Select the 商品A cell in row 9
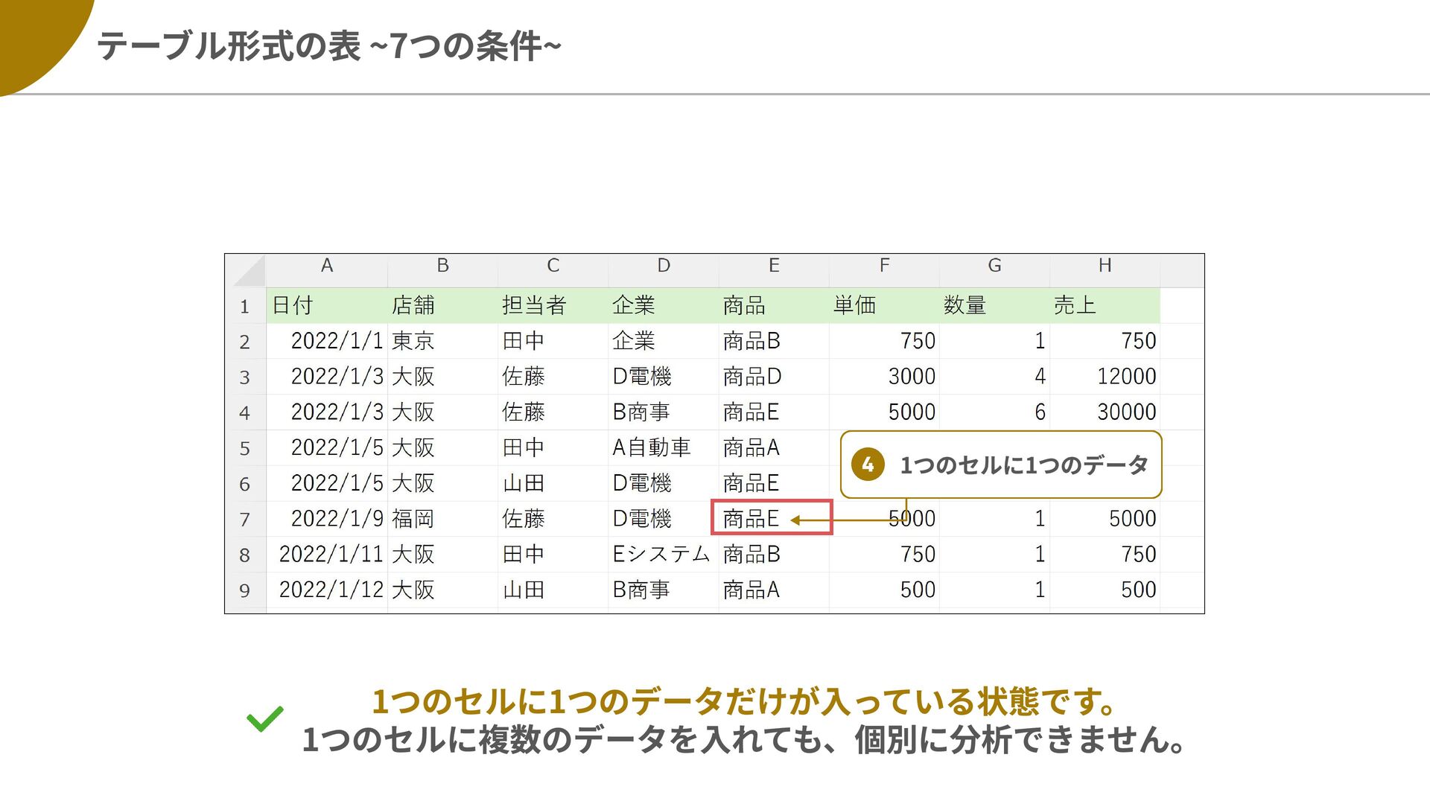Image resolution: width=1430 pixels, height=804 pixels. click(x=774, y=590)
